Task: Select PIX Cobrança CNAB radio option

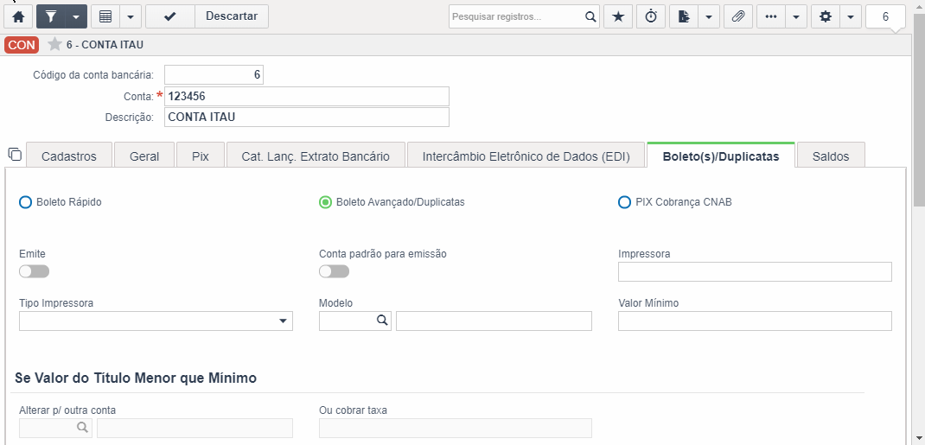Action: point(624,202)
